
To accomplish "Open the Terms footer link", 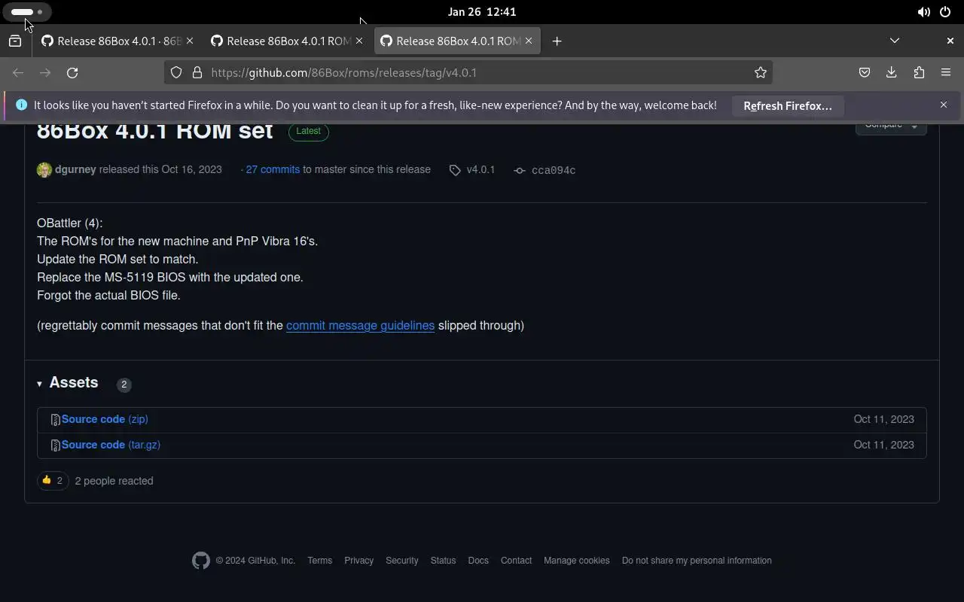I will (319, 561).
